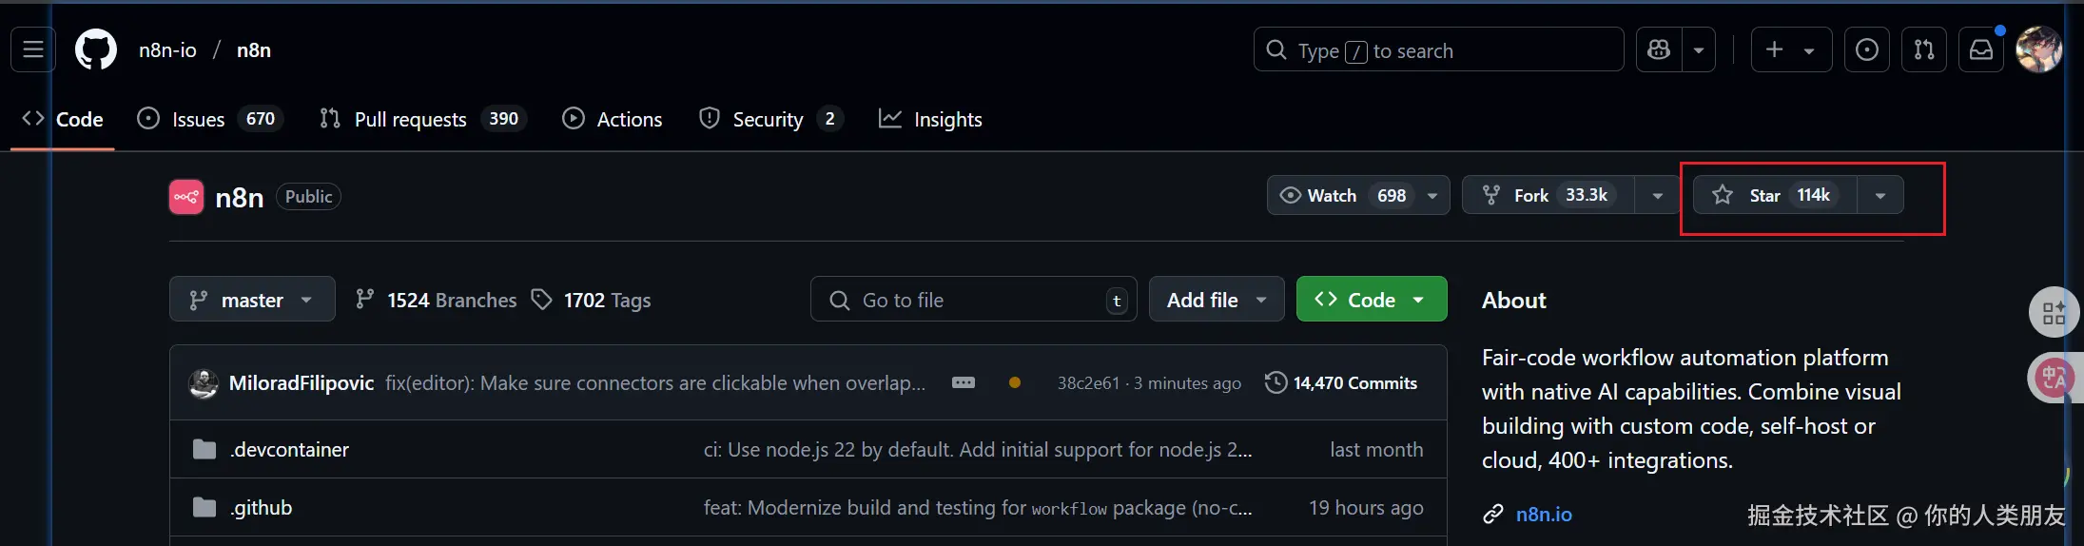Open the user profile avatar menu

tap(2038, 49)
